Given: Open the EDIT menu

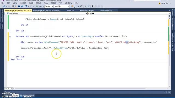Looking at the screenshot, I should click(8, 3).
